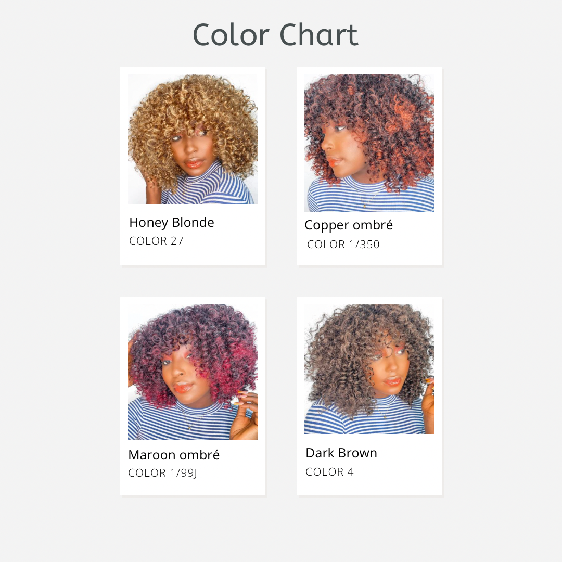Click the COLOR 27 code text

click(156, 241)
